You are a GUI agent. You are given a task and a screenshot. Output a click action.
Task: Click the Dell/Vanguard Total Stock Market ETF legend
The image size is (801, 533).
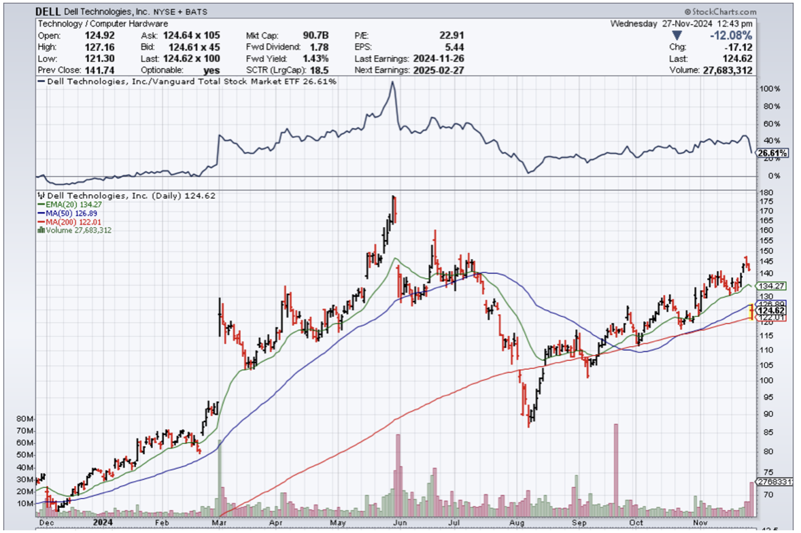(x=187, y=82)
